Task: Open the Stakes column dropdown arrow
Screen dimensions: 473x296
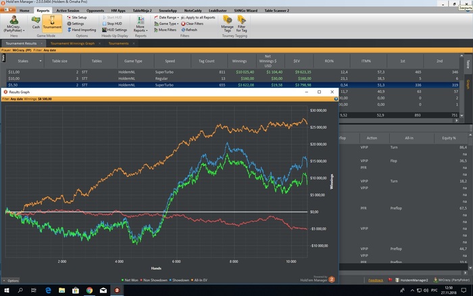Action: (x=41, y=61)
